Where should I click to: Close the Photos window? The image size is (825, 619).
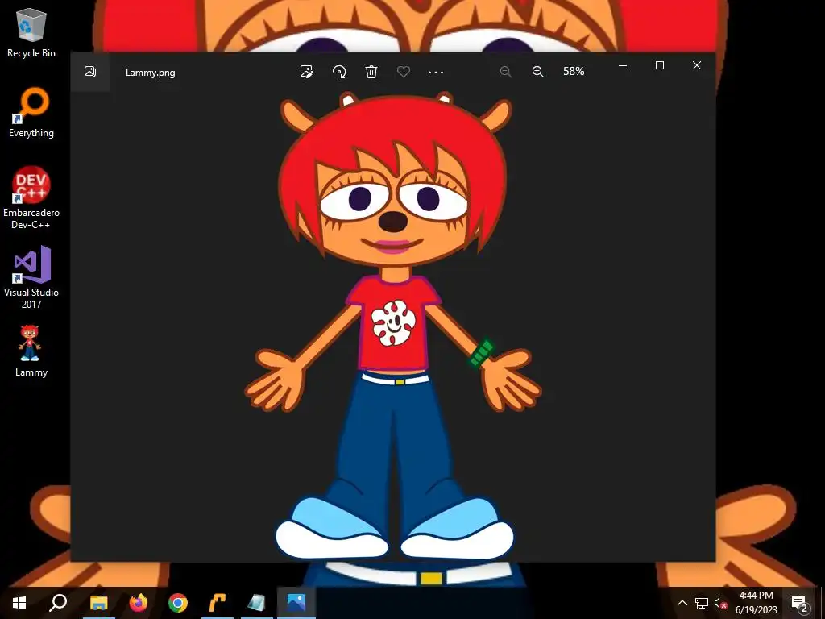pos(697,65)
